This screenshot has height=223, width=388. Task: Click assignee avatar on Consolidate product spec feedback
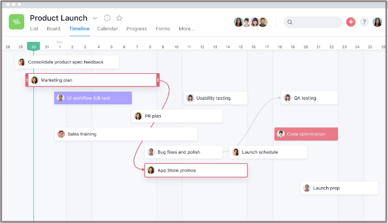coord(22,62)
